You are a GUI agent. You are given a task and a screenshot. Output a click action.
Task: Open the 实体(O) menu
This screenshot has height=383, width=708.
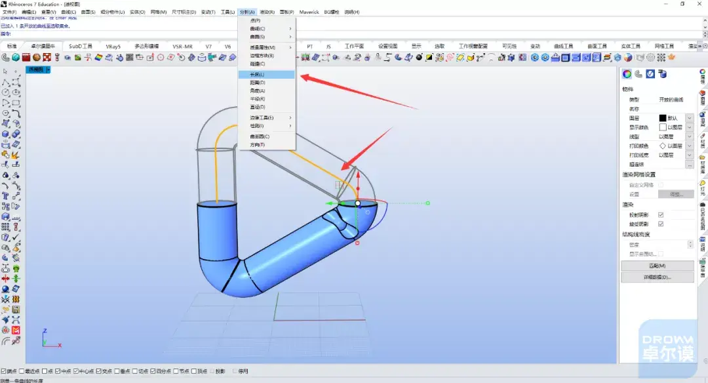137,12
